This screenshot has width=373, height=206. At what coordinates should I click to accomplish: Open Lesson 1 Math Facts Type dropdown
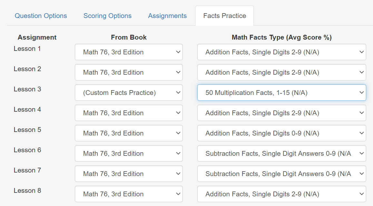click(x=282, y=52)
